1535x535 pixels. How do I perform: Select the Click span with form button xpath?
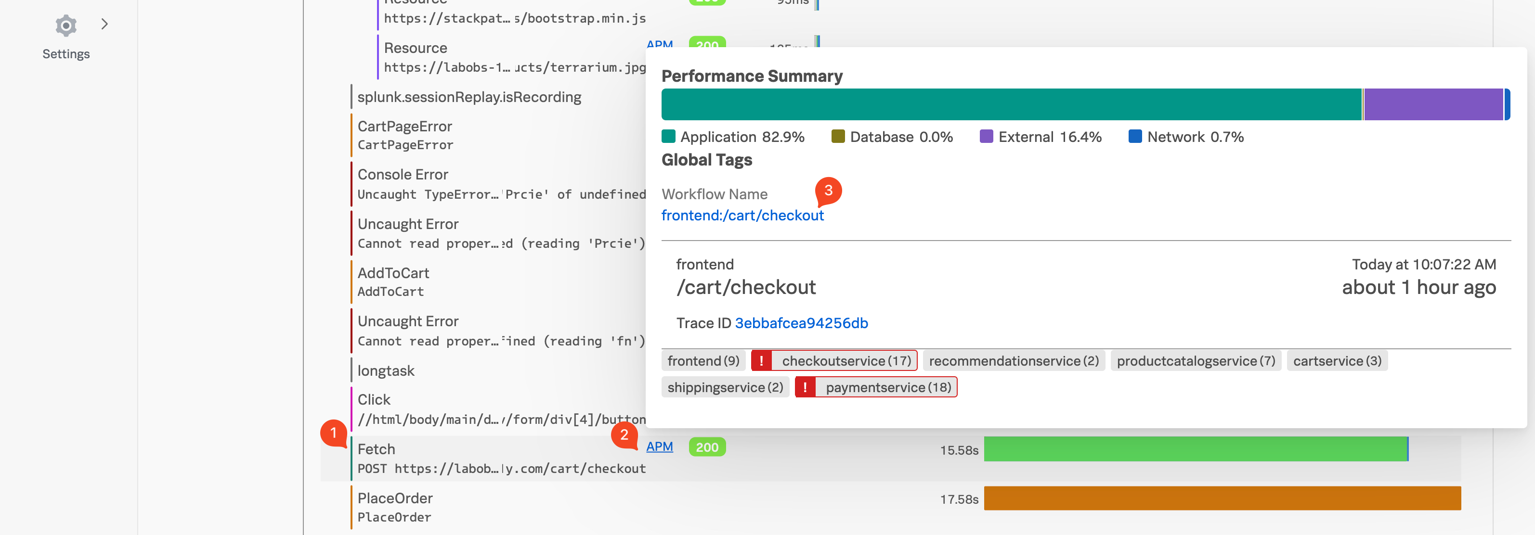tap(499, 409)
